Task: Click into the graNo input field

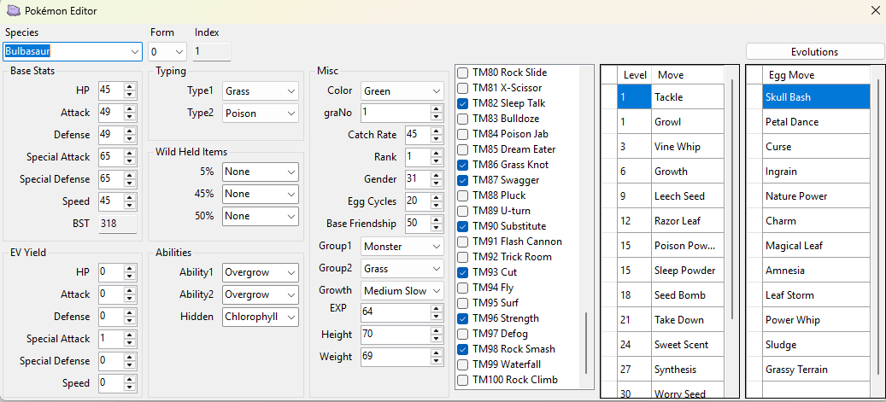Action: pos(395,113)
